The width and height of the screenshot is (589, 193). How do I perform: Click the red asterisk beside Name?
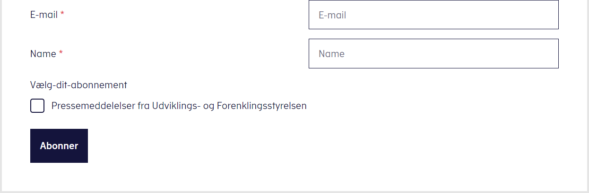(61, 54)
